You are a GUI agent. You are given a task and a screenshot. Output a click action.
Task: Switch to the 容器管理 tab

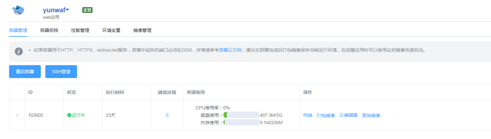[x=18, y=30]
